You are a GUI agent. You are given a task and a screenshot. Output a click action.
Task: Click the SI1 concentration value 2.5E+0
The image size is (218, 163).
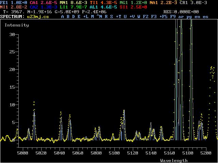tap(139, 7)
